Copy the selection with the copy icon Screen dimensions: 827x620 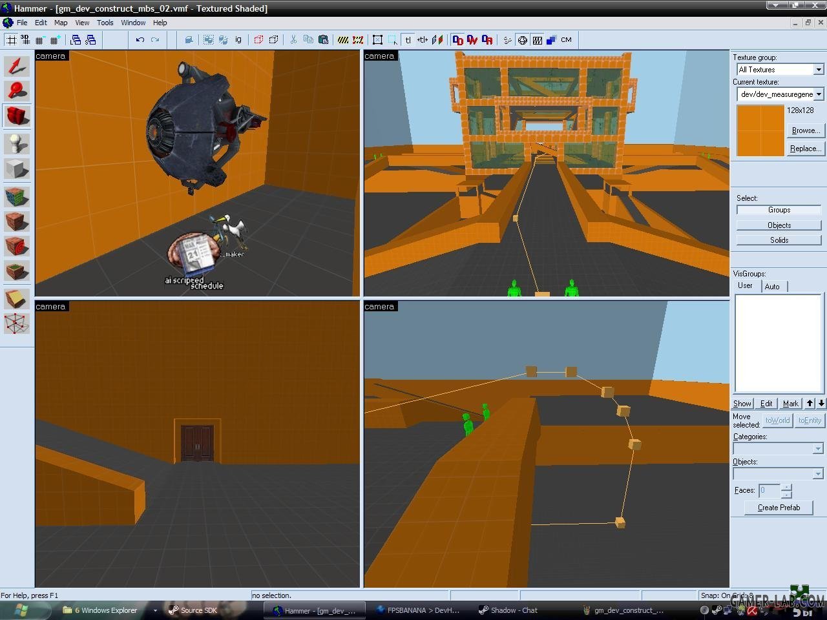click(308, 40)
